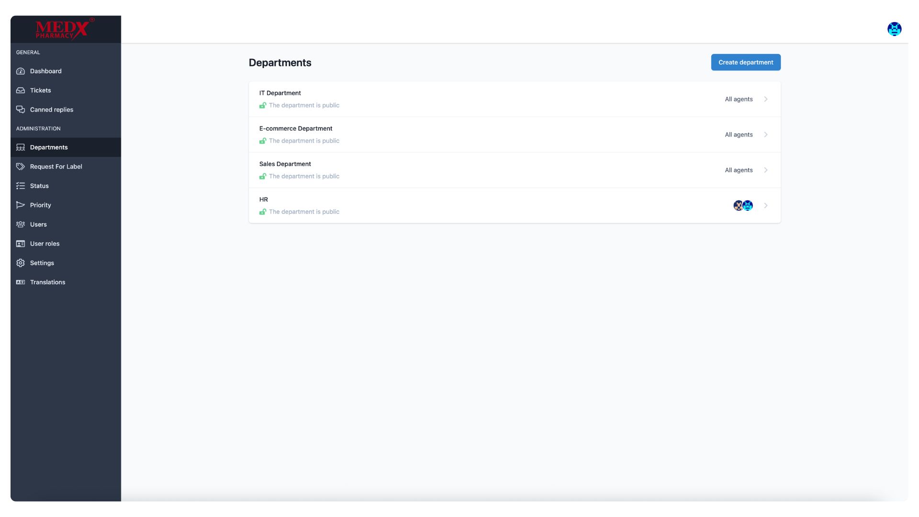Click 'The department is public' under HR

[x=304, y=212]
